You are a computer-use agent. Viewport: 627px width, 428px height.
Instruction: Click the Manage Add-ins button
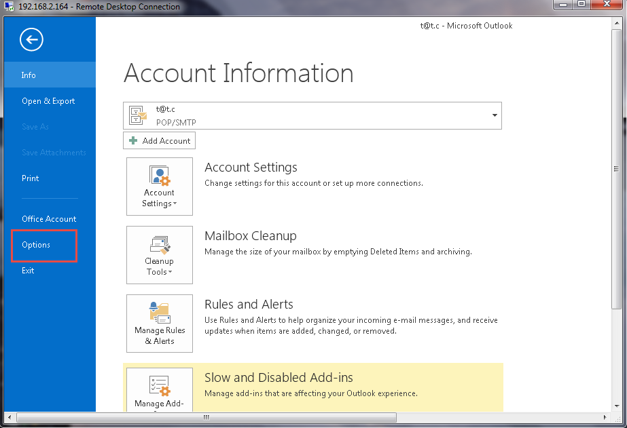coord(160,389)
